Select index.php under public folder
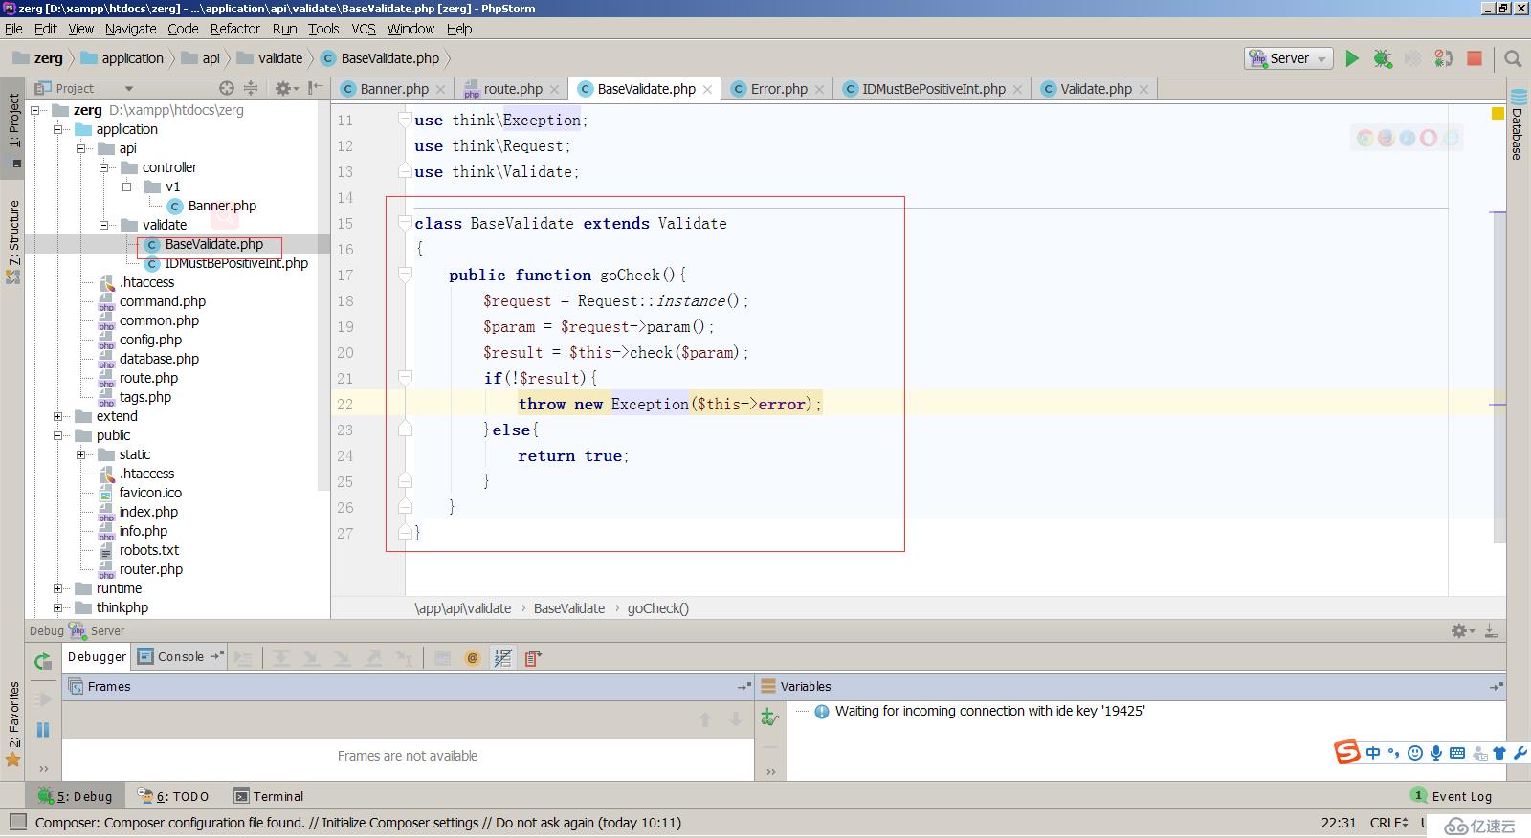This screenshot has height=838, width=1531. tap(148, 512)
